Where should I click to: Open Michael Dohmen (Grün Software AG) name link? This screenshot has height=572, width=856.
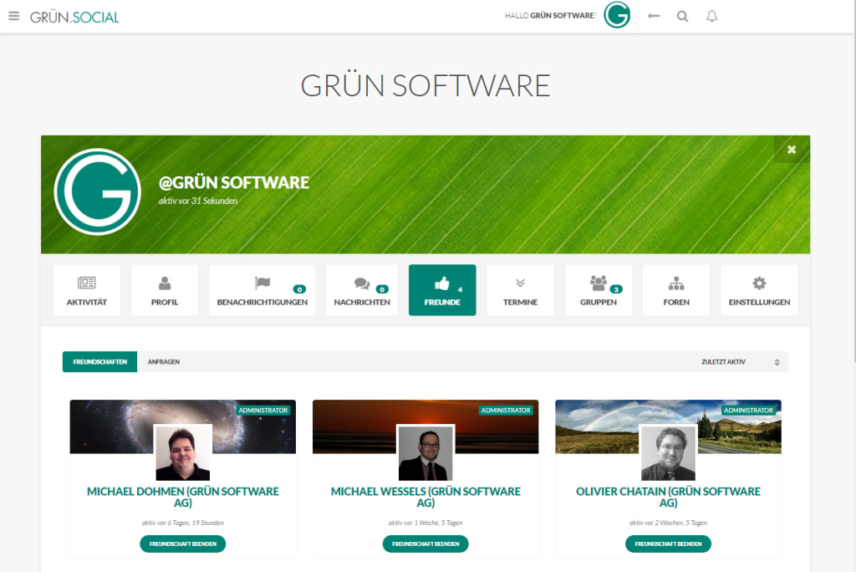point(183,497)
